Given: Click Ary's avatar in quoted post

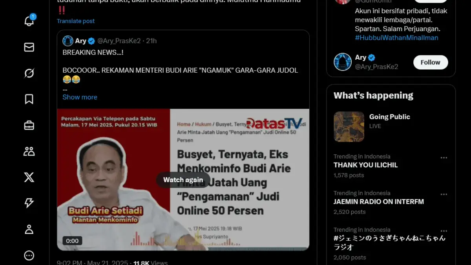Looking at the screenshot, I should click(68, 41).
